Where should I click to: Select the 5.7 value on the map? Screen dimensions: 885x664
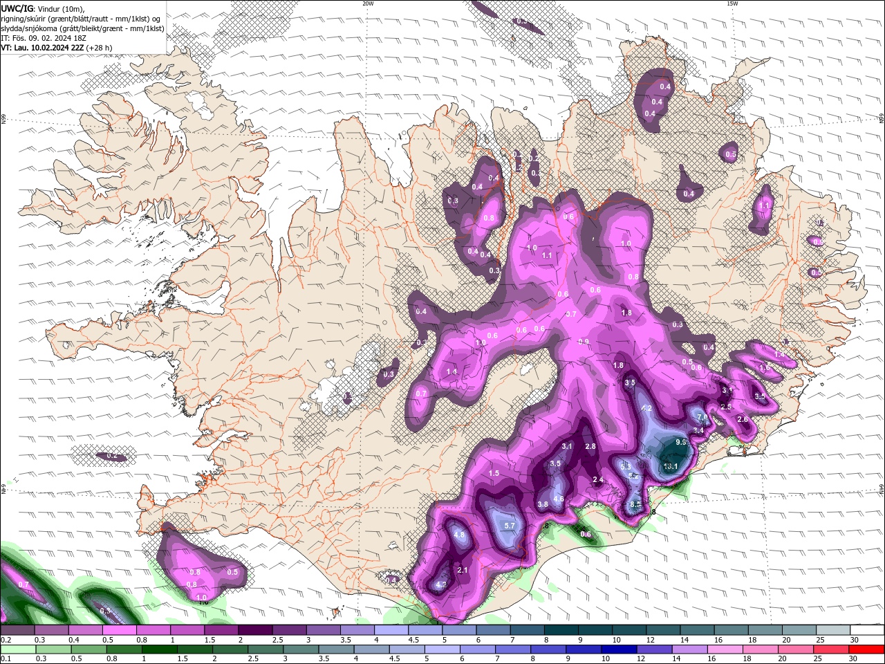[x=510, y=526]
